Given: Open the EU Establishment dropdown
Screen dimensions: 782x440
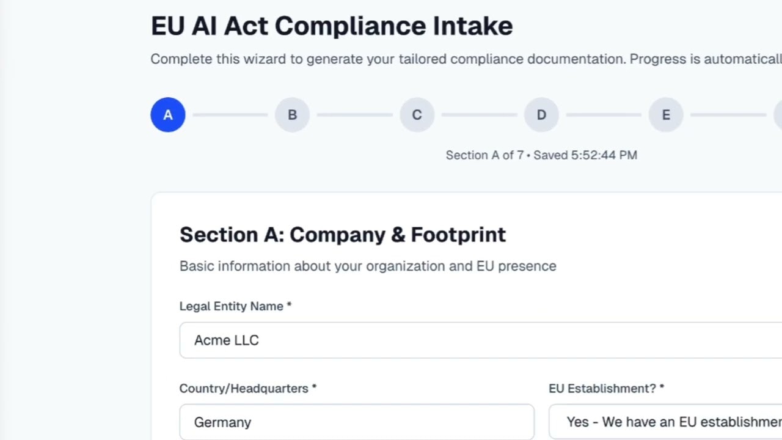Looking at the screenshot, I should click(665, 422).
